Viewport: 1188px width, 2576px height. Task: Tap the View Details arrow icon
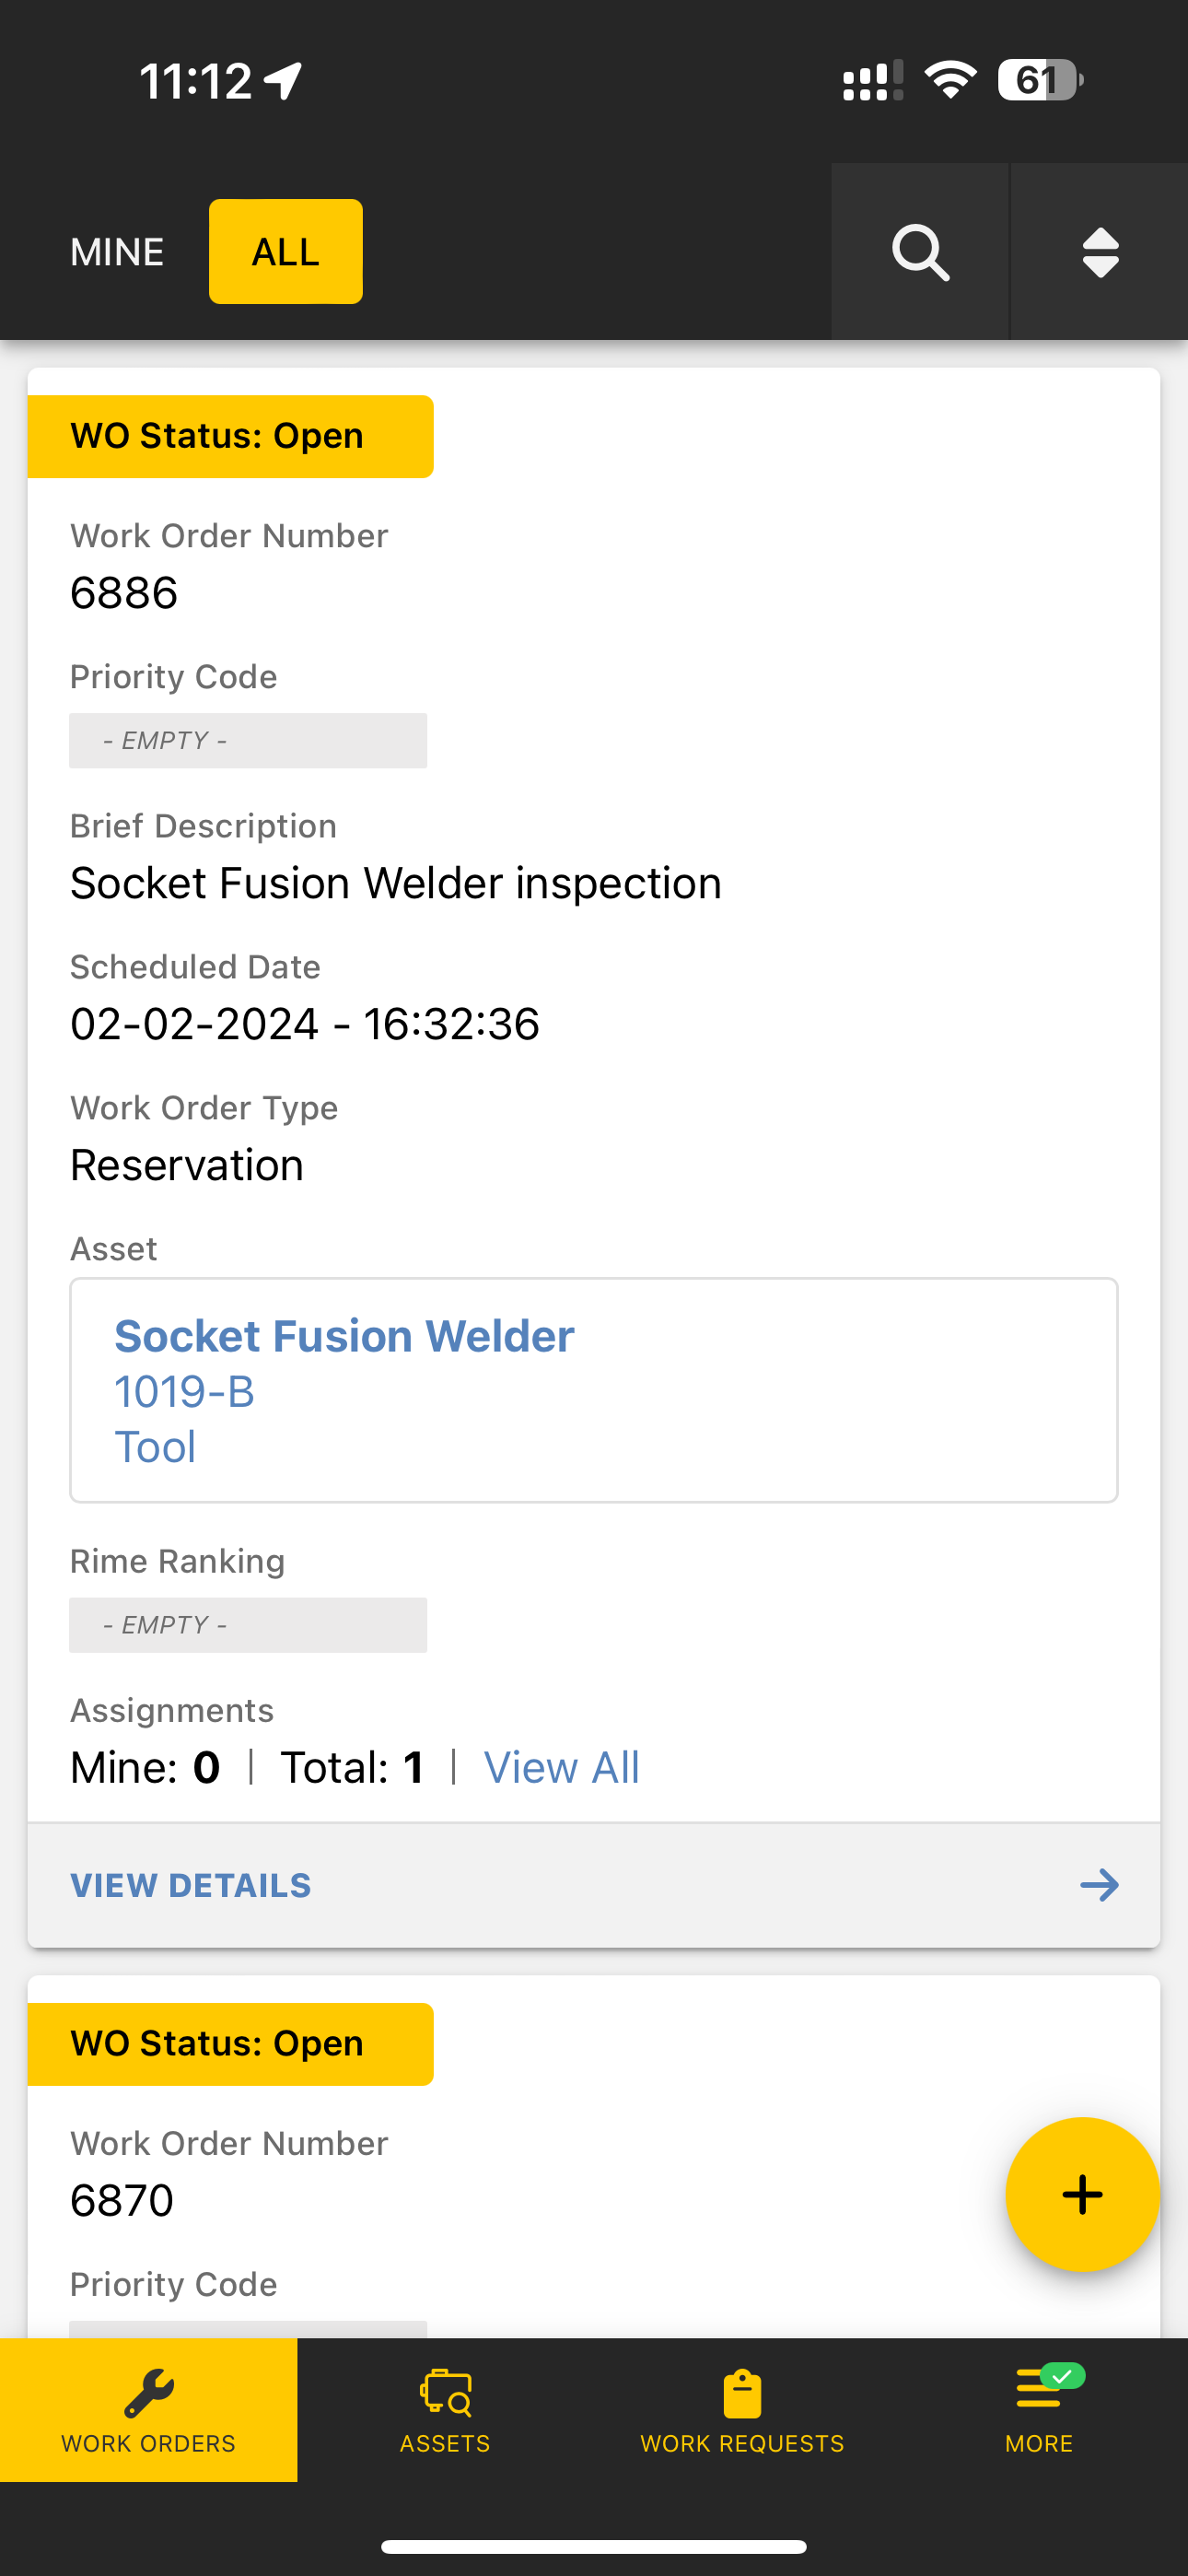tap(1099, 1885)
